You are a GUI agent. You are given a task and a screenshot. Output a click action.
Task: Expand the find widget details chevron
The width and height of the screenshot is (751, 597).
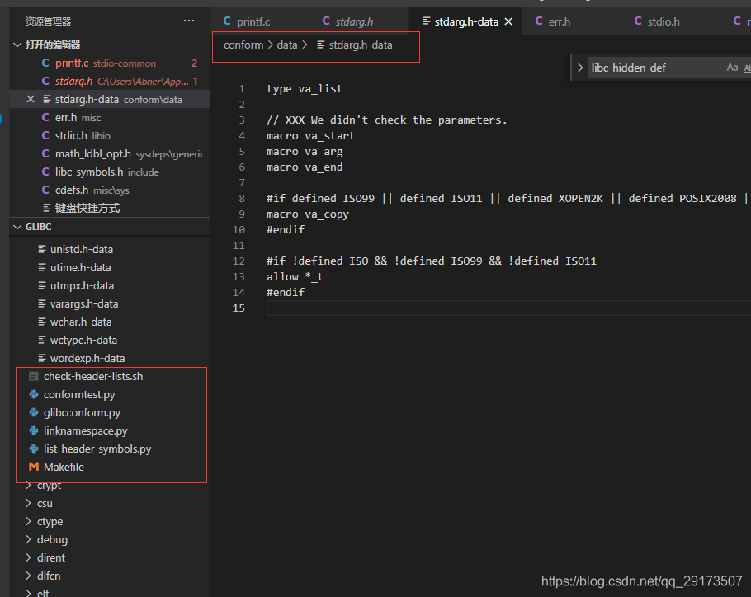tap(580, 68)
